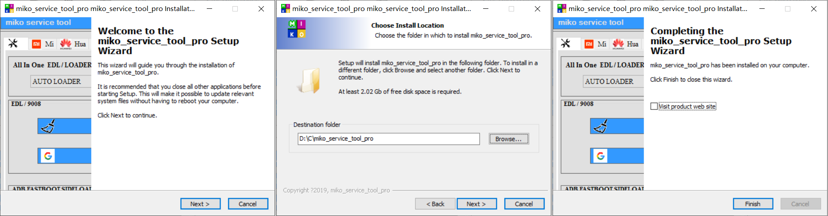The image size is (828, 216).
Task: Click Cancel in the welcome wizard
Action: tap(248, 204)
